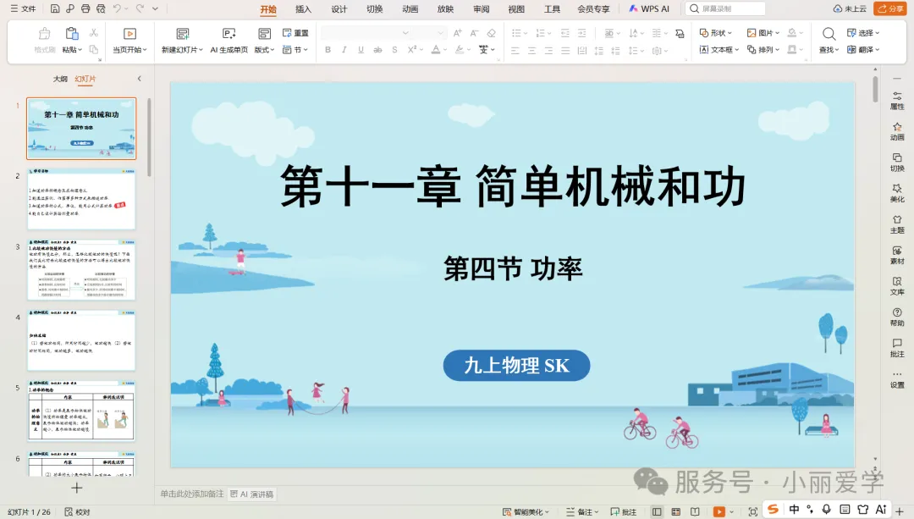Click the AI 演讲稿 button in notes bar
Image resolution: width=914 pixels, height=519 pixels.
252,494
